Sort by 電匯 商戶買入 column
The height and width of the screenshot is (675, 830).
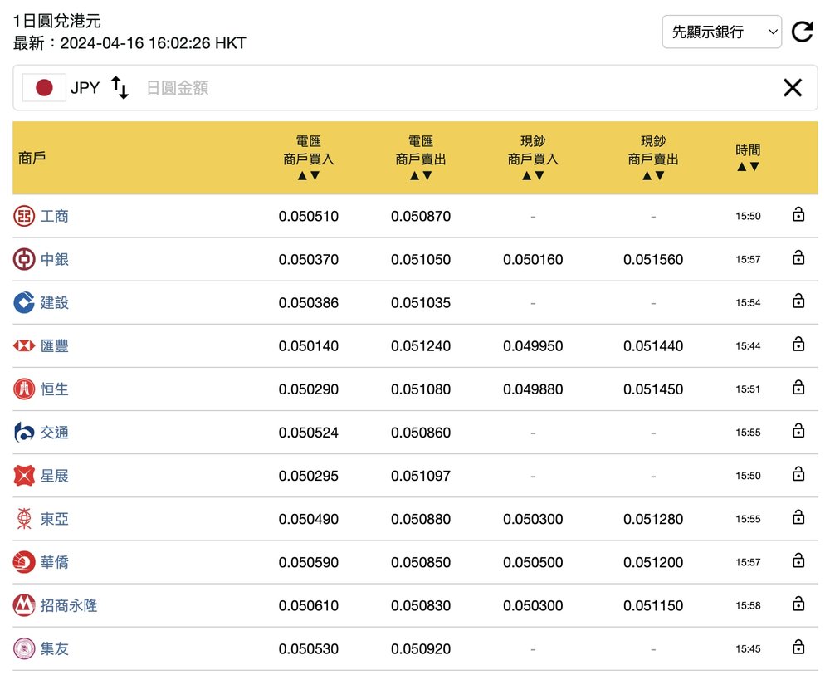pos(308,175)
